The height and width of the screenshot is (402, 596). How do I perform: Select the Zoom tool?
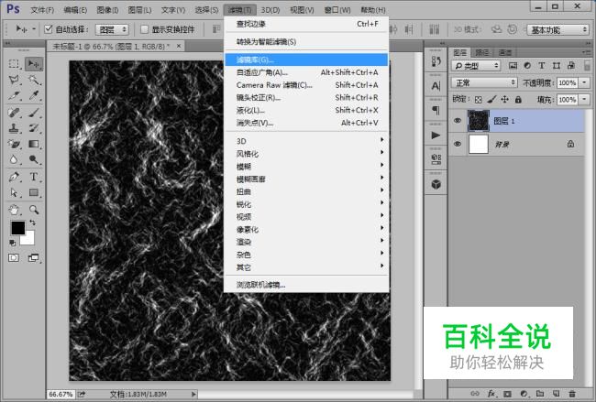[34, 209]
